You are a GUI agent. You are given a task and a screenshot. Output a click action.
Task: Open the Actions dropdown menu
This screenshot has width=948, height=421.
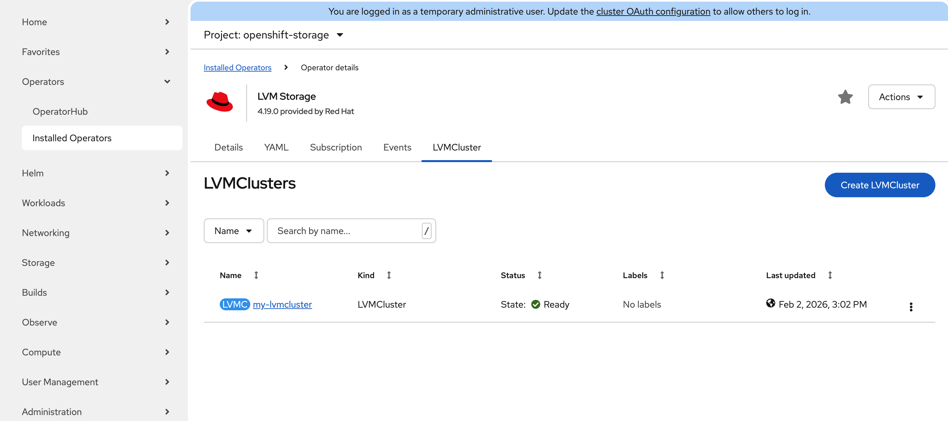901,97
